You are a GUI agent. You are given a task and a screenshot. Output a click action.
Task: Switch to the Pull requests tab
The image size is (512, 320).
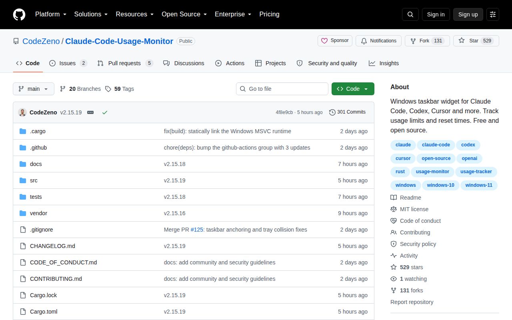(x=125, y=63)
